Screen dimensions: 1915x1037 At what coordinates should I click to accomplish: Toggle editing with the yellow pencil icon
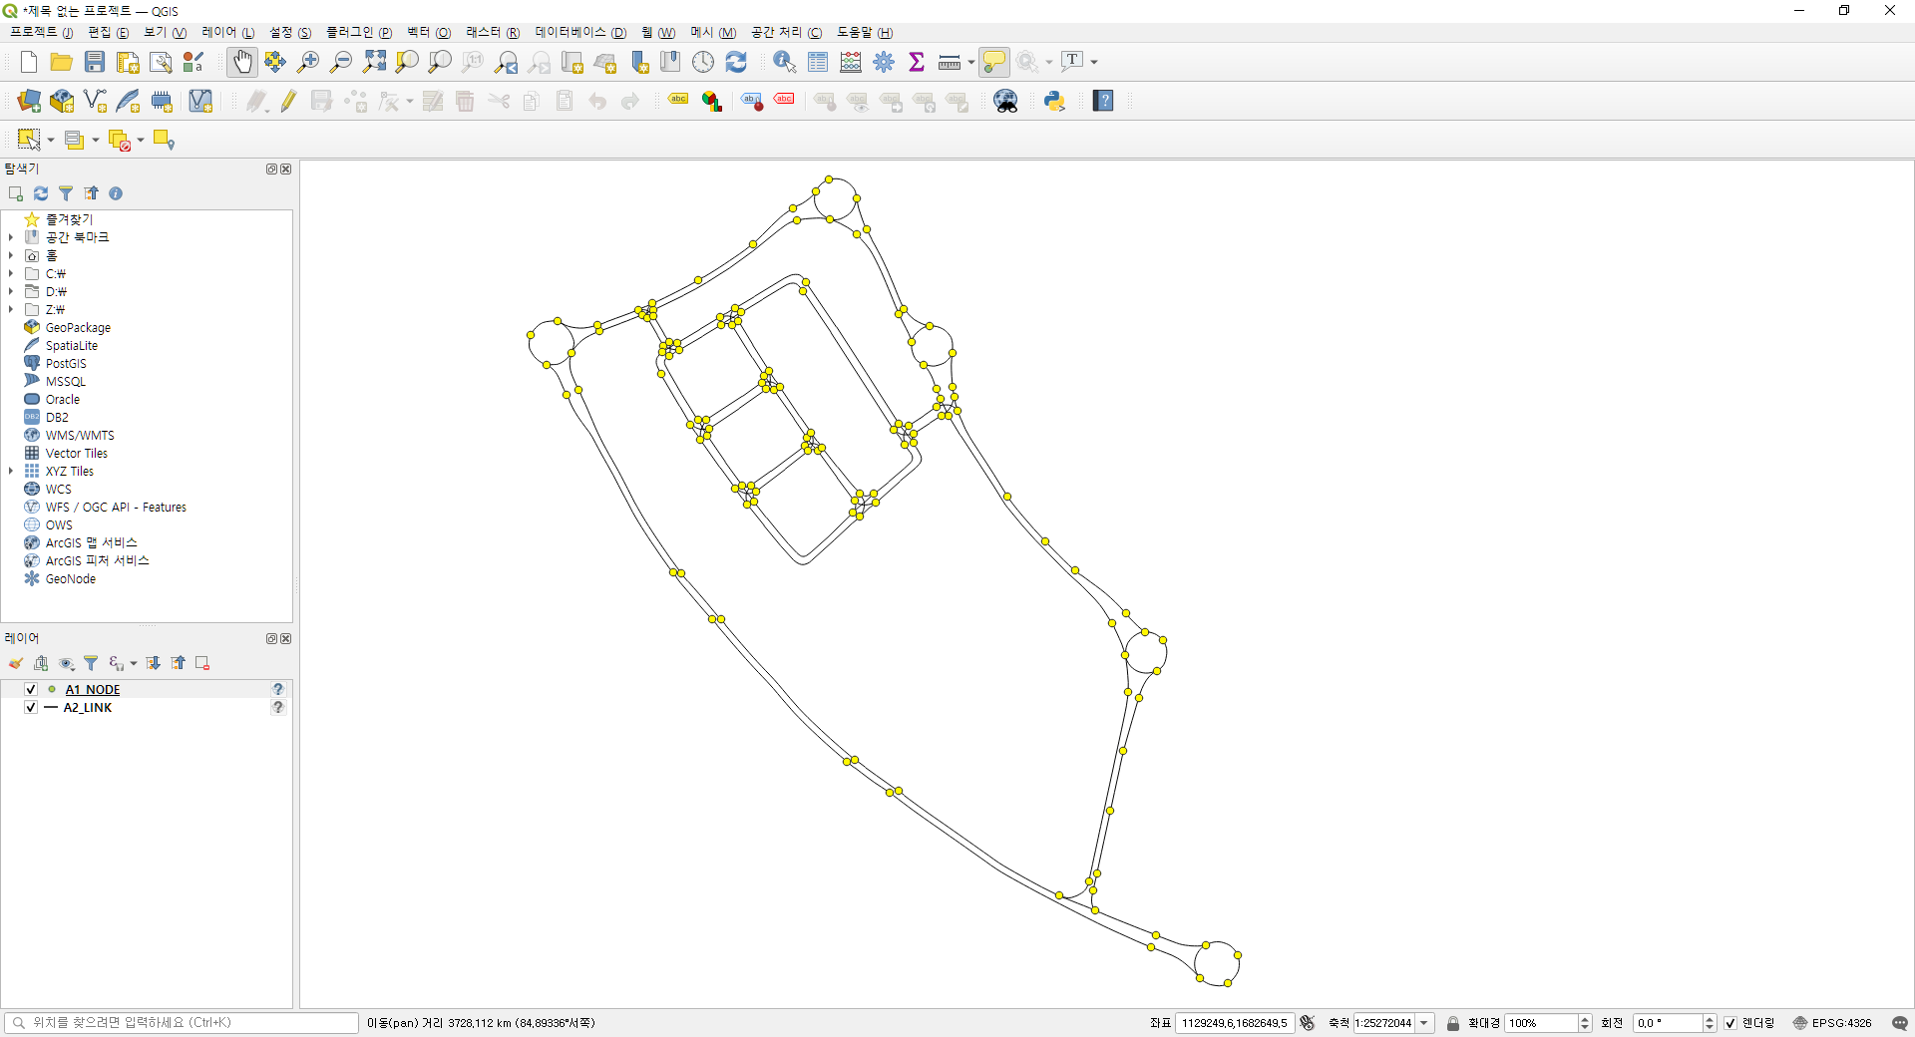point(288,101)
